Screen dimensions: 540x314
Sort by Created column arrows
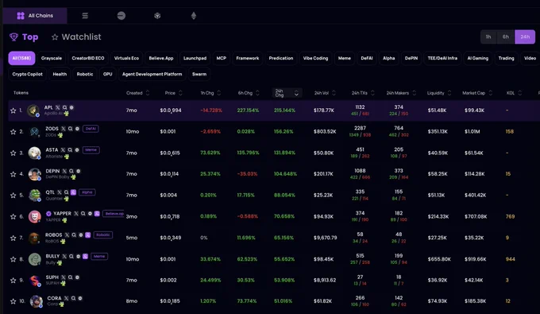[148, 93]
